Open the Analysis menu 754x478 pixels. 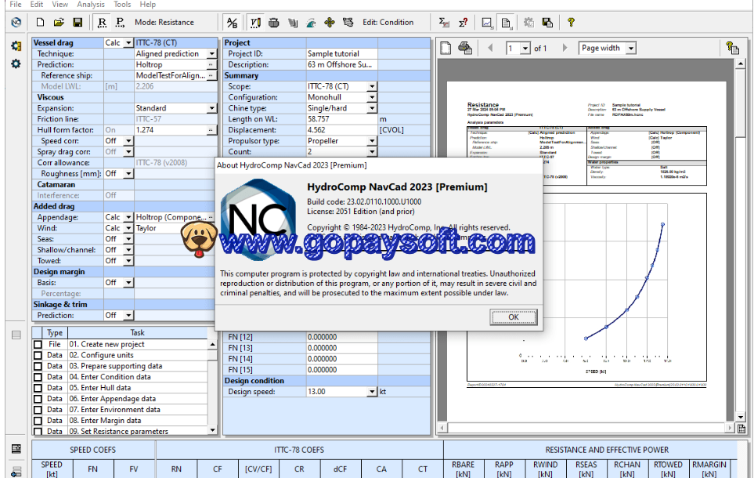pos(90,5)
